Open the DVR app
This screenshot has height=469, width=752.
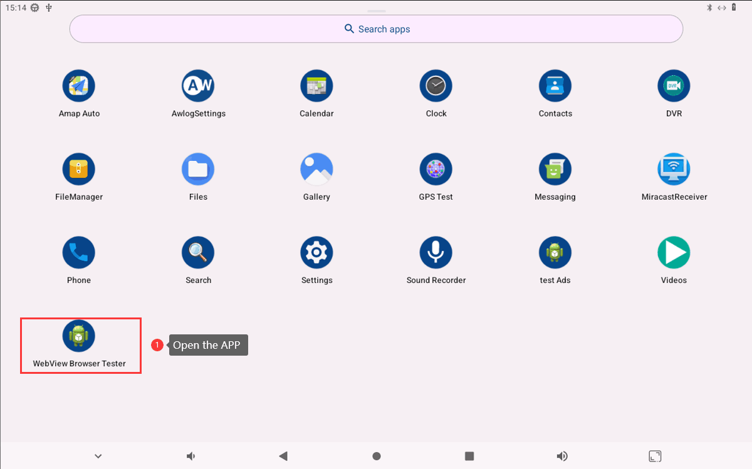(x=674, y=85)
